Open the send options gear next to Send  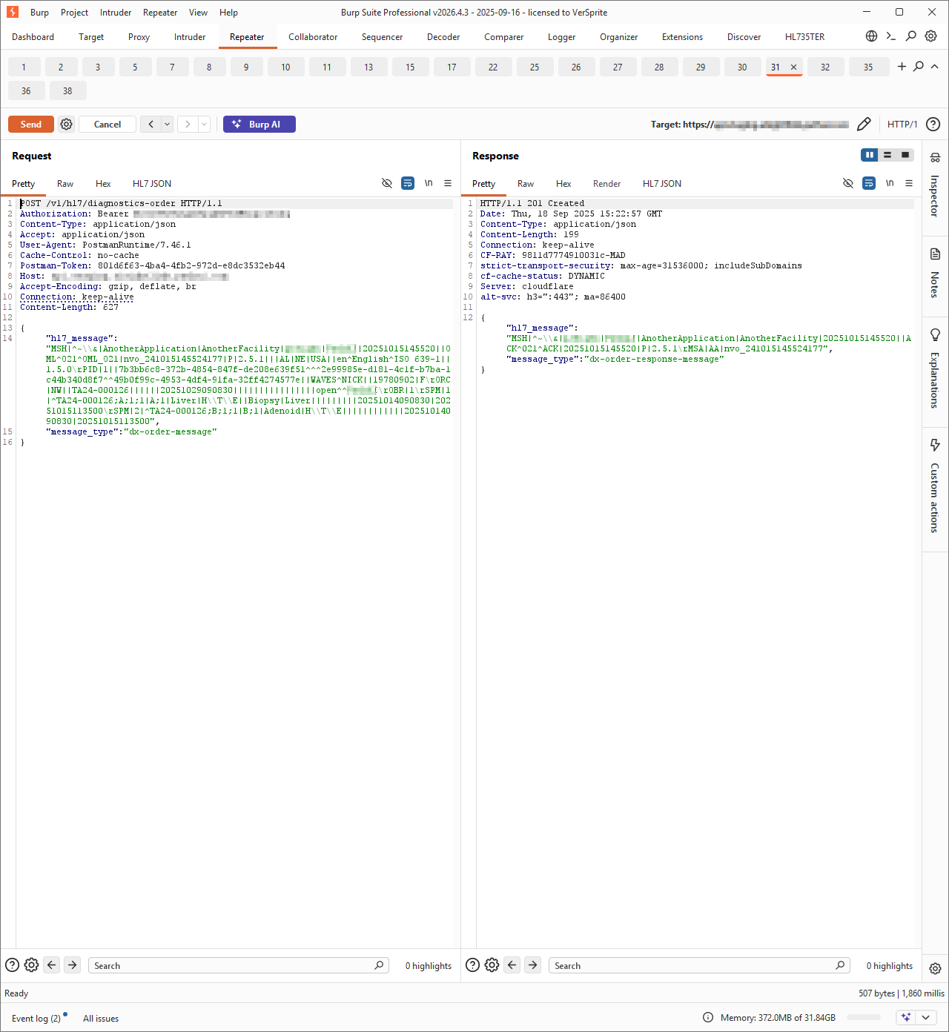point(67,125)
